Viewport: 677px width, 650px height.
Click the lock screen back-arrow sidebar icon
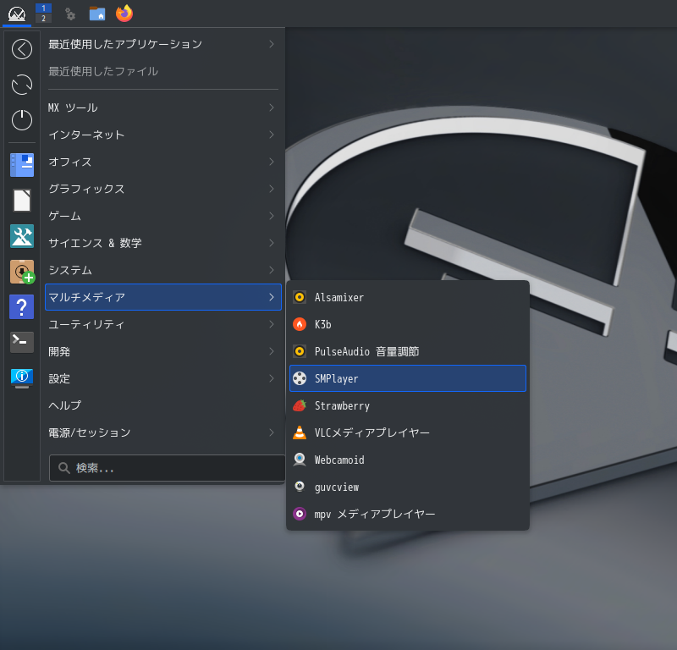click(22, 49)
